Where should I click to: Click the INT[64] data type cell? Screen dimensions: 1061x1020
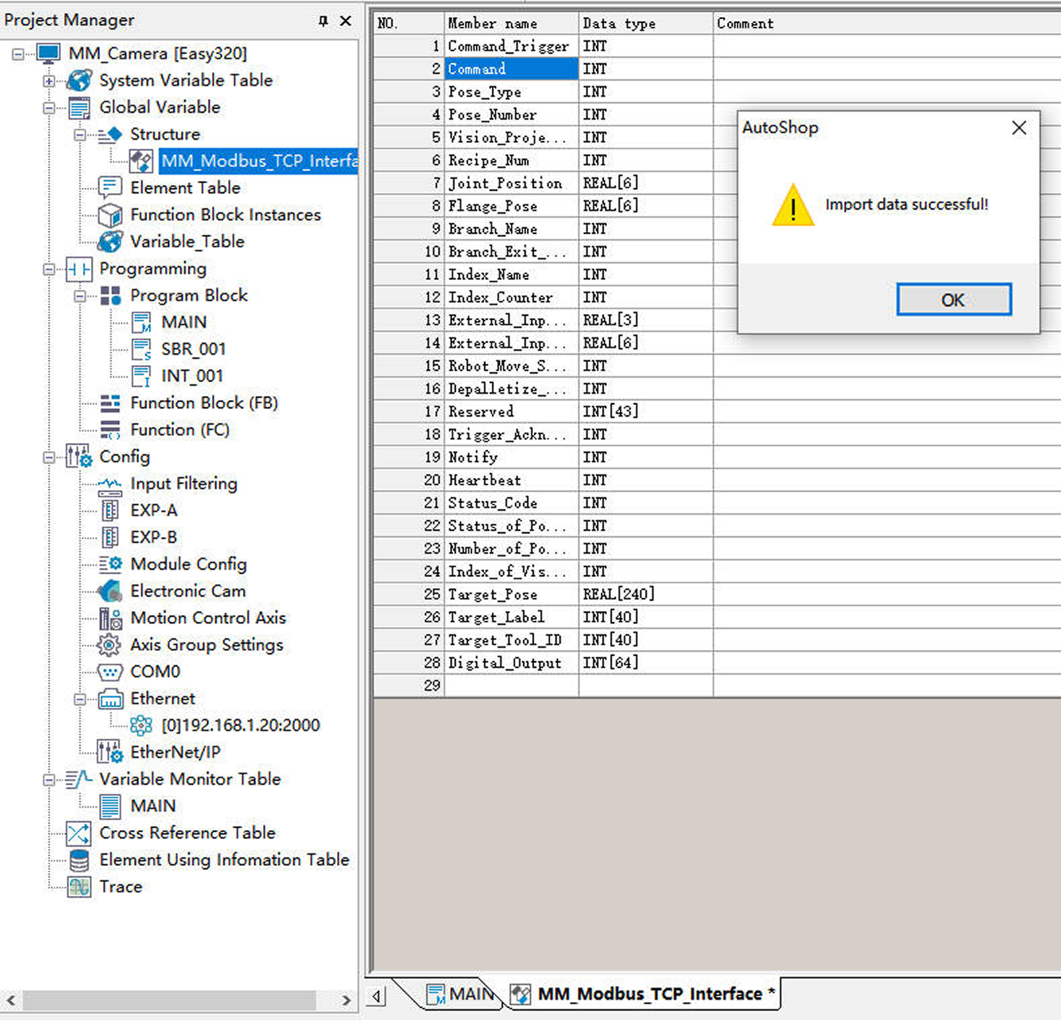[x=645, y=663]
